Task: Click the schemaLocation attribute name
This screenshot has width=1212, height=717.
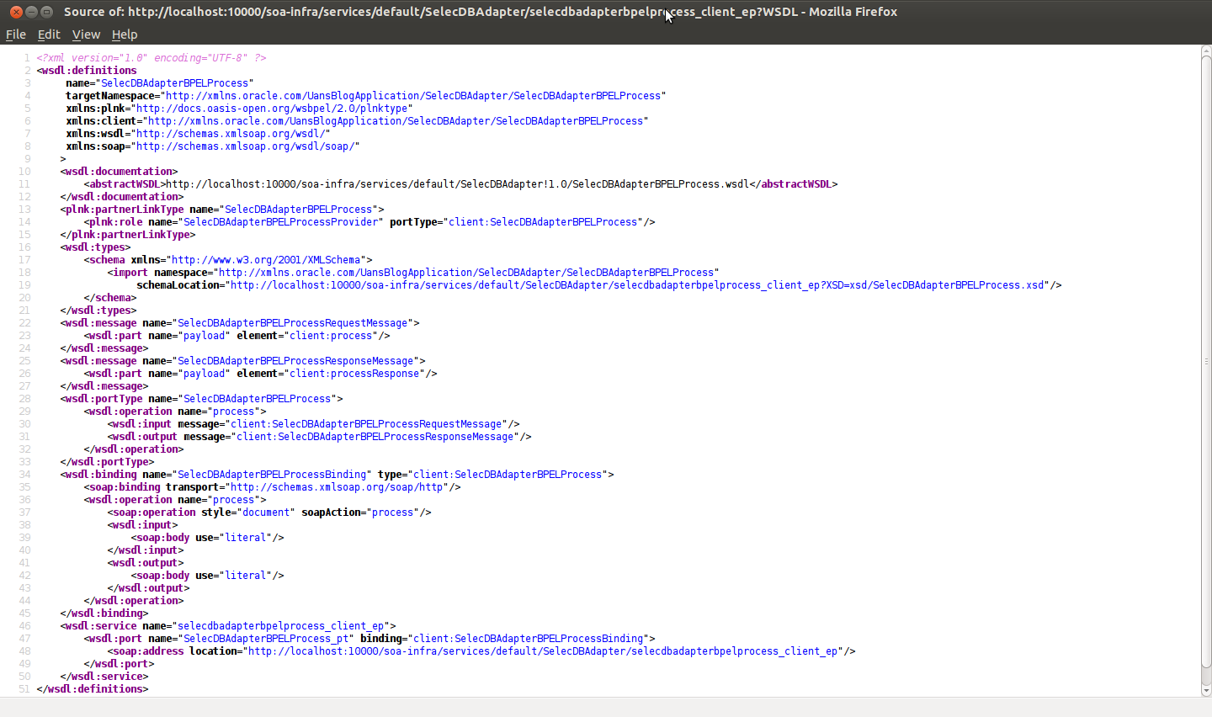Action: tap(180, 285)
